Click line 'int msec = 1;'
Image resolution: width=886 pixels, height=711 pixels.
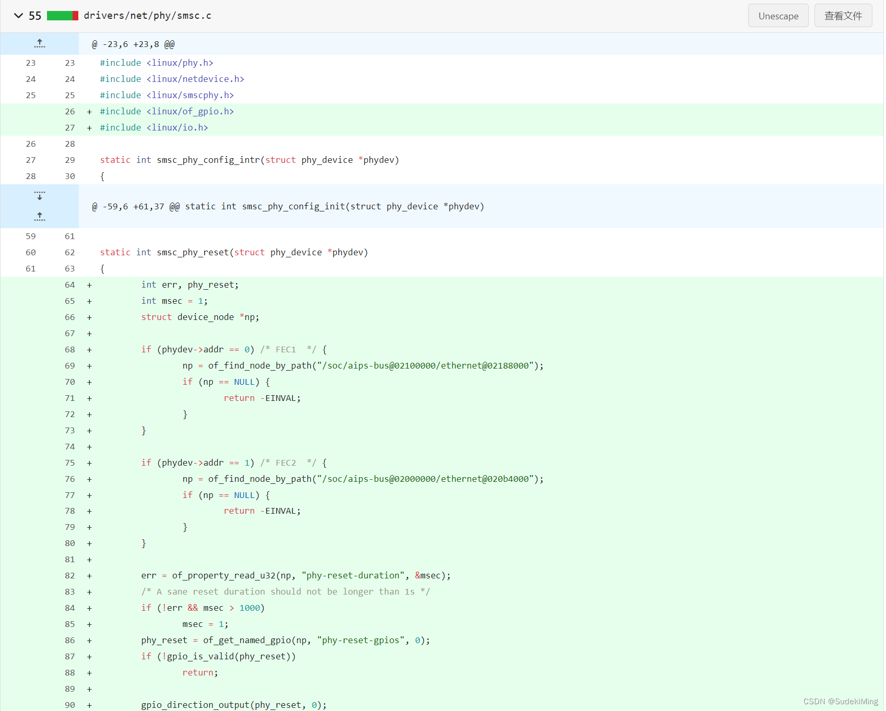174,301
